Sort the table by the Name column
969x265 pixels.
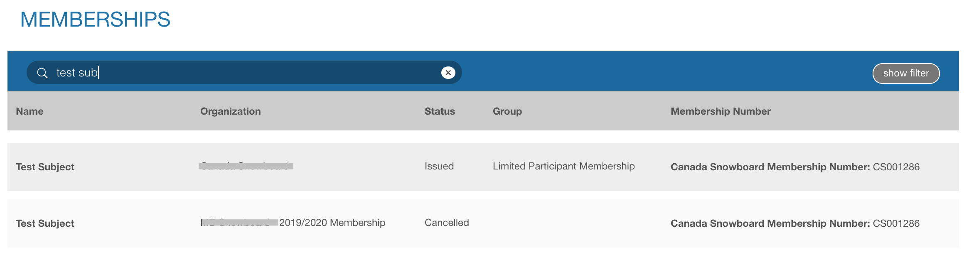click(30, 111)
